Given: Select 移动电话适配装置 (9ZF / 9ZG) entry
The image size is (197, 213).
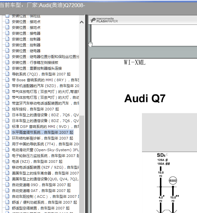Looking at the screenshot, I should point(45,167).
